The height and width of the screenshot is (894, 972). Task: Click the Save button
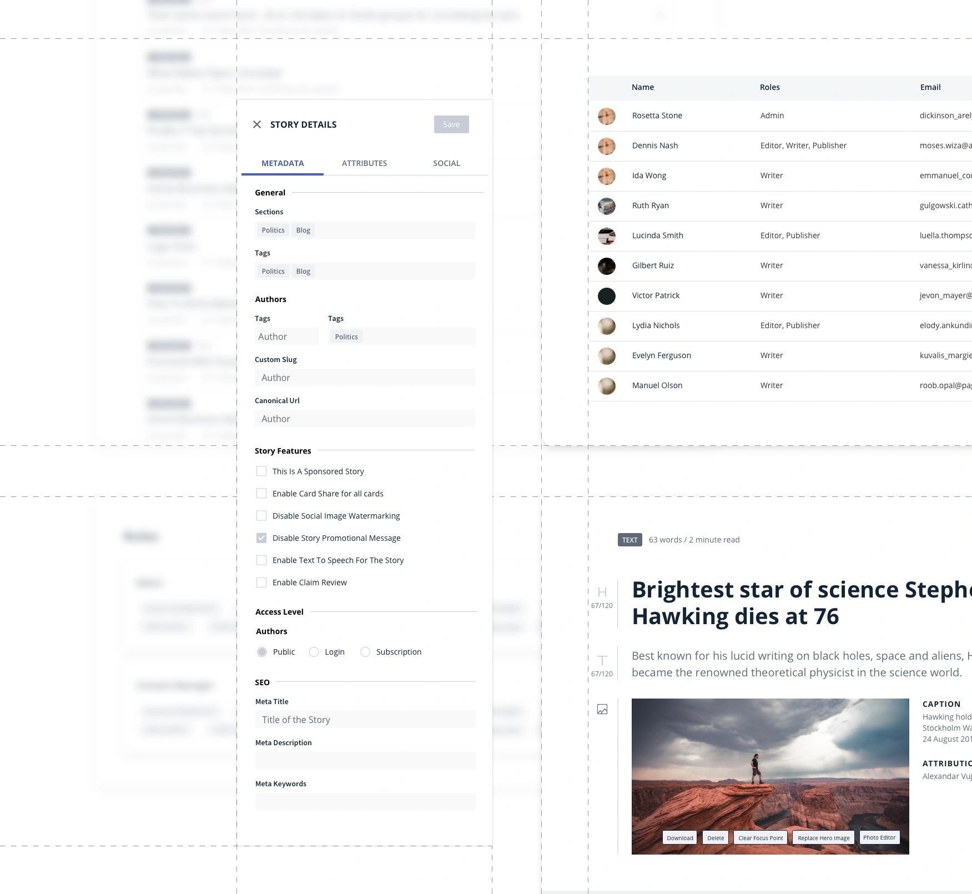pos(451,124)
